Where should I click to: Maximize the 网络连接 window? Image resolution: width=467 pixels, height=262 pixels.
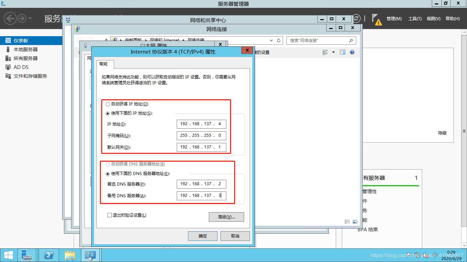tap(340, 28)
